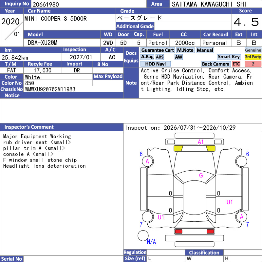
Task: Click inspection date 2027/01
Action: (x=81, y=57)
